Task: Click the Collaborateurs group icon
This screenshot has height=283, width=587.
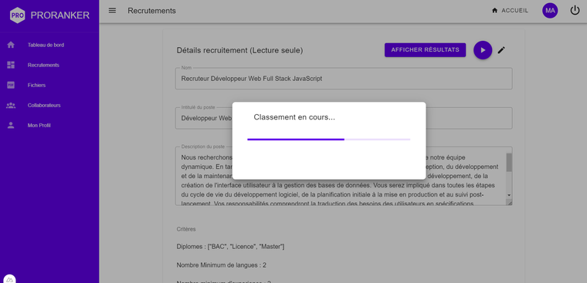Action: 11,106
